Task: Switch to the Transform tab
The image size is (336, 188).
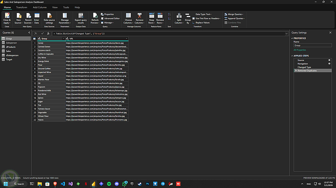Action: (x=22, y=7)
